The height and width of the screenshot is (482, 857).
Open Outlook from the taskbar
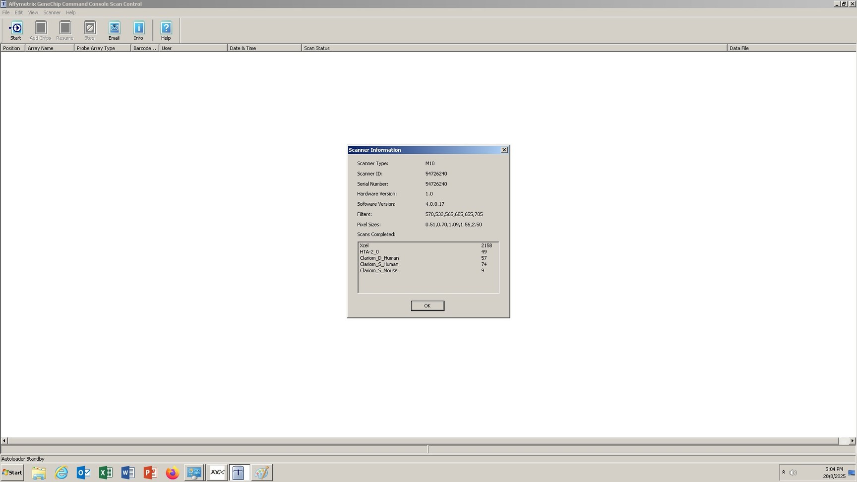pos(83,473)
